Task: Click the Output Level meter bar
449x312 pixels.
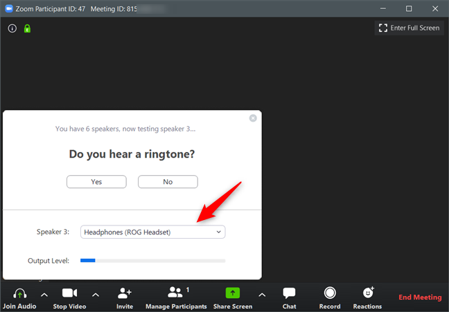Action: tap(153, 261)
